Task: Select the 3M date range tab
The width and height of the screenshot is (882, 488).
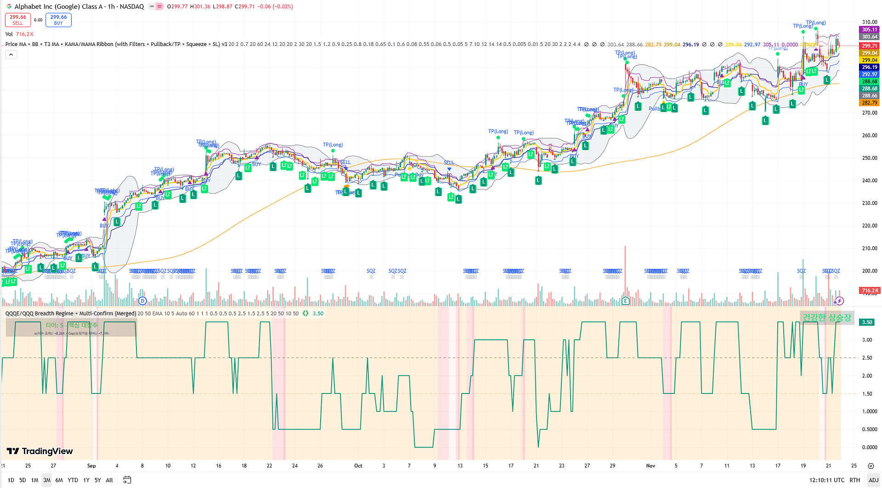Action: pyautogui.click(x=47, y=480)
